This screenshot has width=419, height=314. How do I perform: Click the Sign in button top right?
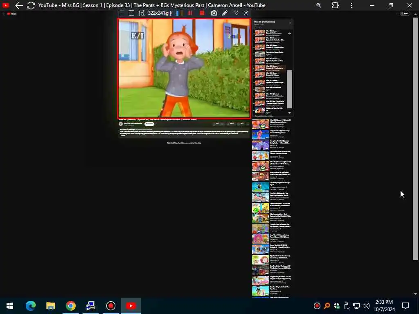(x=405, y=13)
